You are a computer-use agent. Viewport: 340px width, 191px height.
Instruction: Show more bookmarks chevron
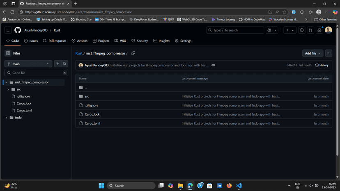(306, 20)
